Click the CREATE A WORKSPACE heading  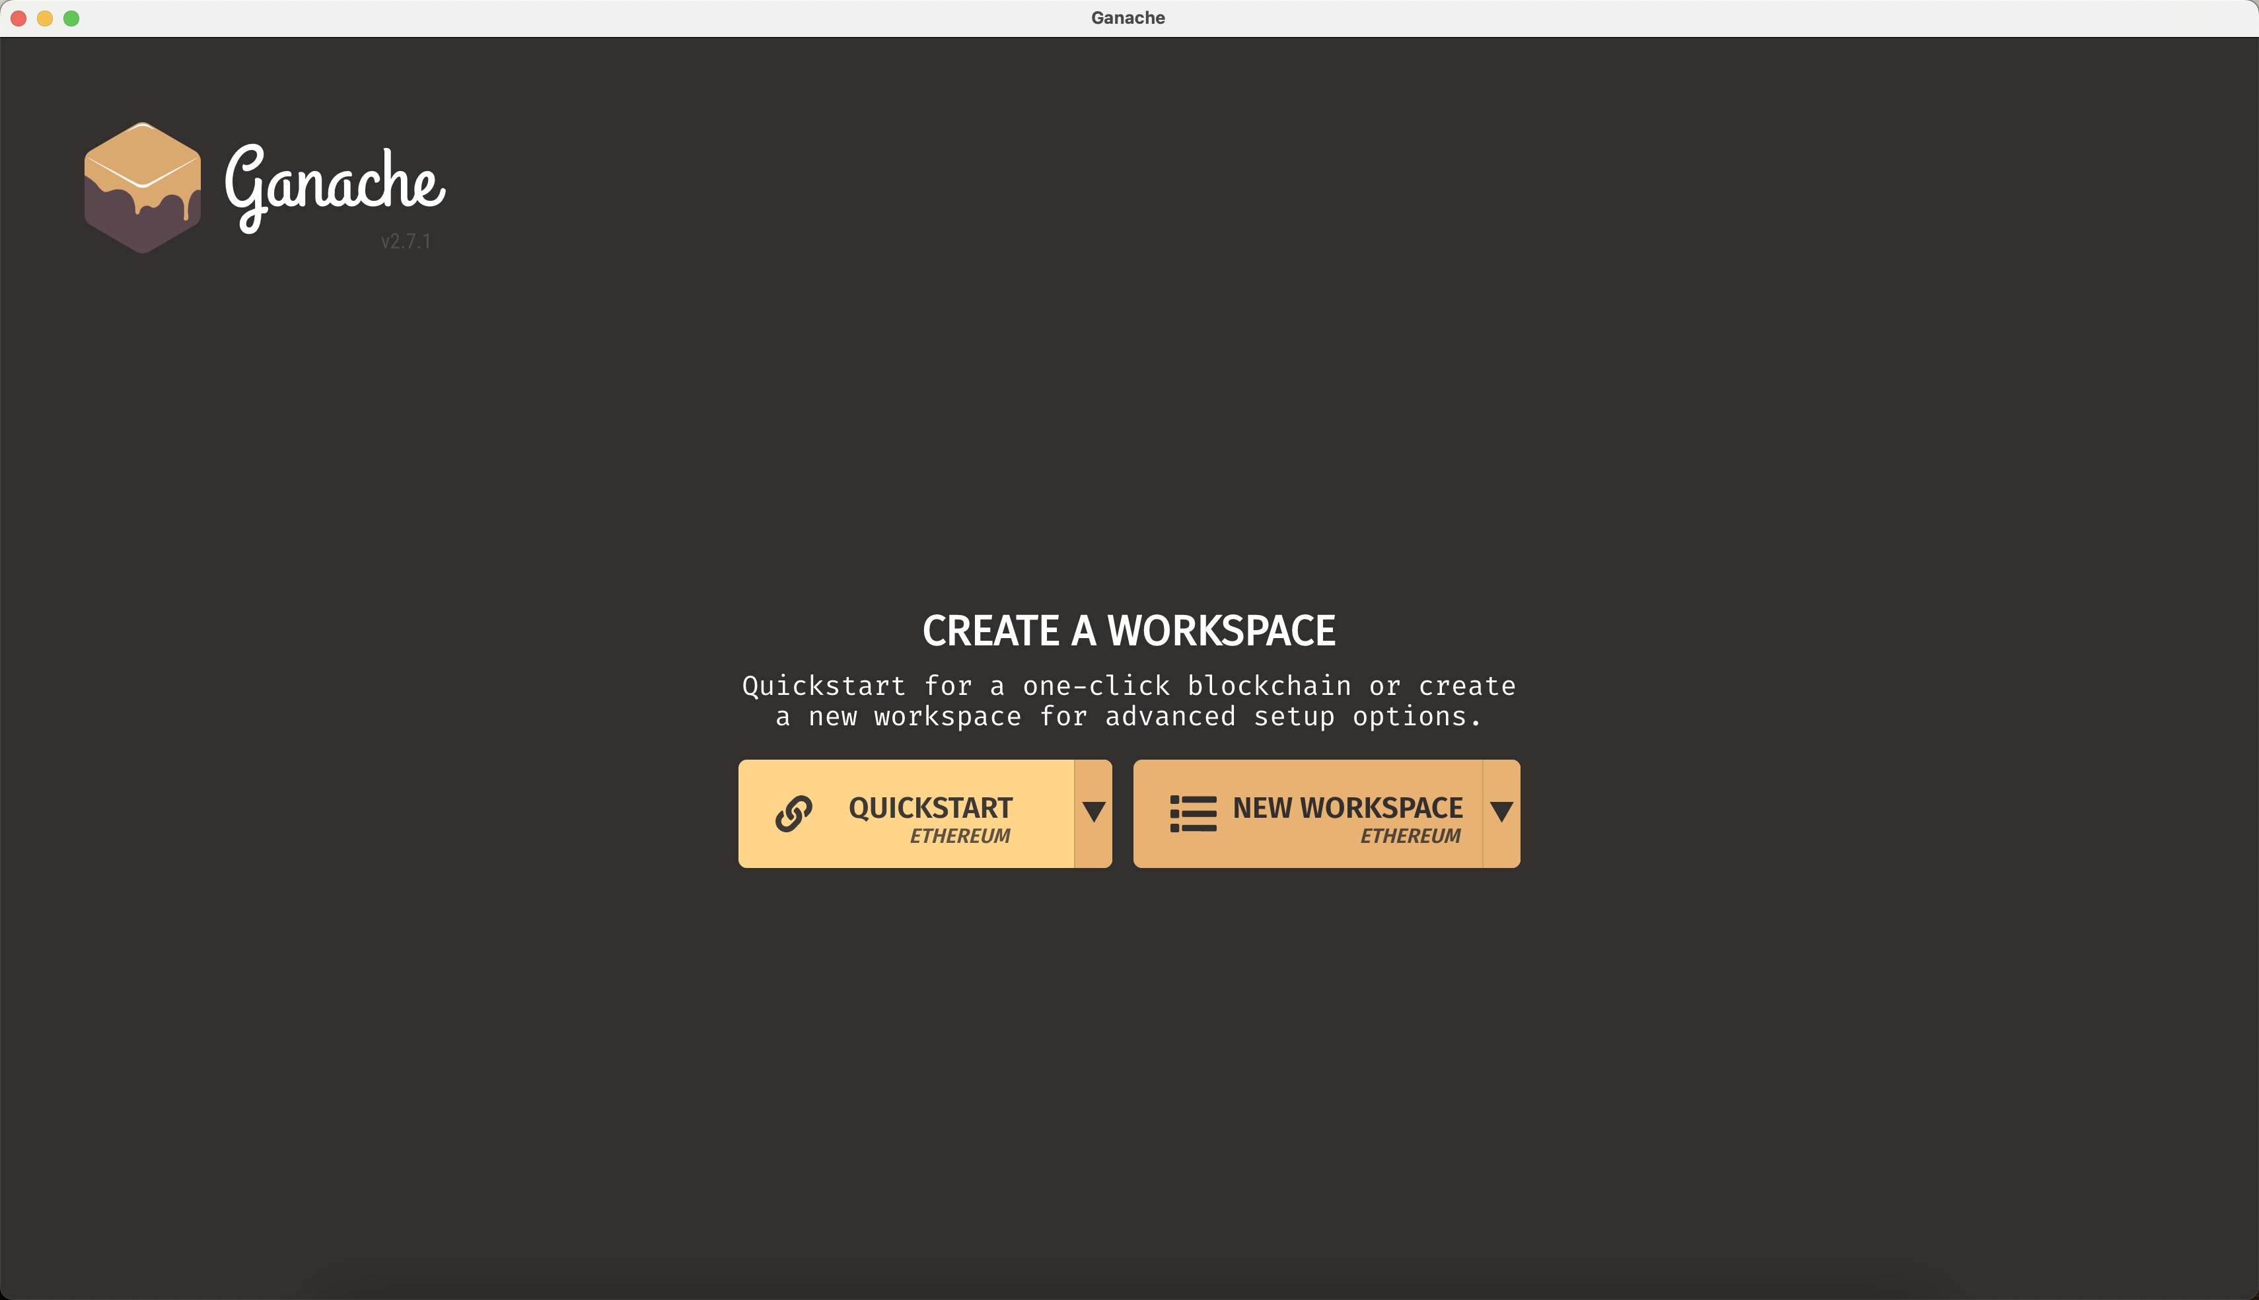click(x=1129, y=630)
